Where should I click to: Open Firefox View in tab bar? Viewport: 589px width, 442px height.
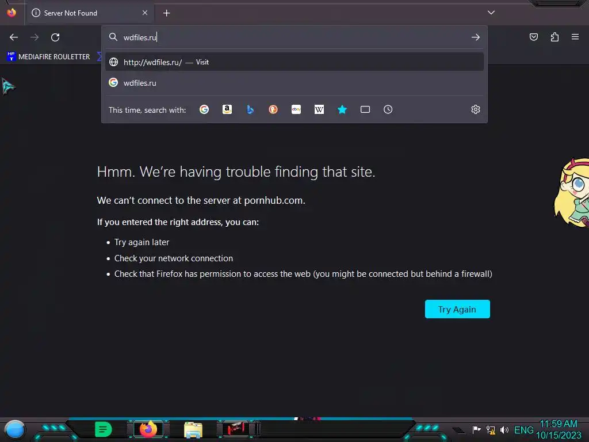(x=12, y=13)
